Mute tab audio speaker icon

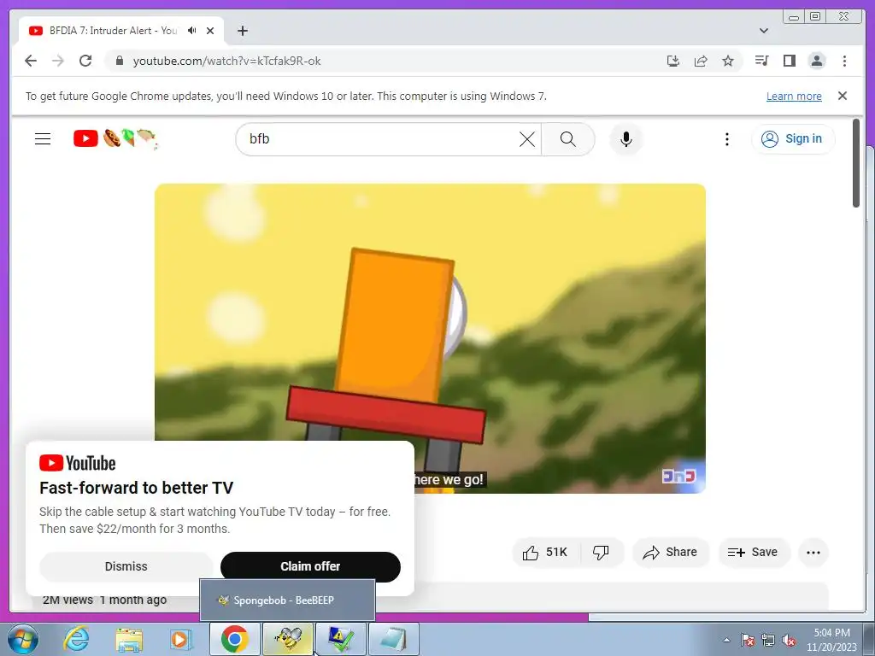pos(192,31)
